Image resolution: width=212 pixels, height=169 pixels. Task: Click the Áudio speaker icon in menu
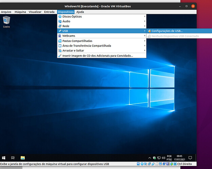[x=60, y=21]
